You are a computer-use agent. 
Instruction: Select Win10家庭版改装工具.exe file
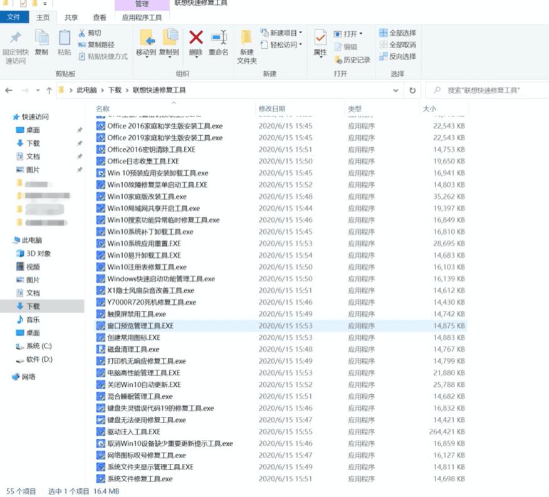click(147, 197)
